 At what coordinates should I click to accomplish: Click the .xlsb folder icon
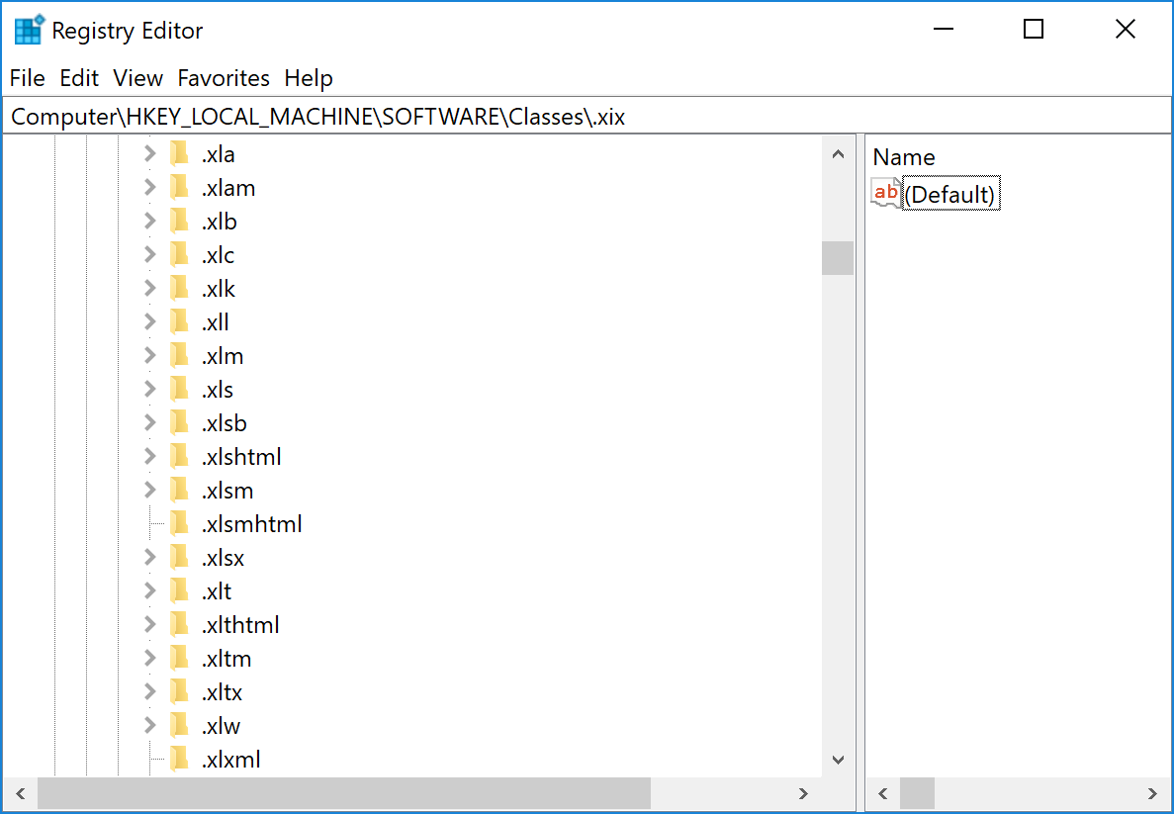179,423
